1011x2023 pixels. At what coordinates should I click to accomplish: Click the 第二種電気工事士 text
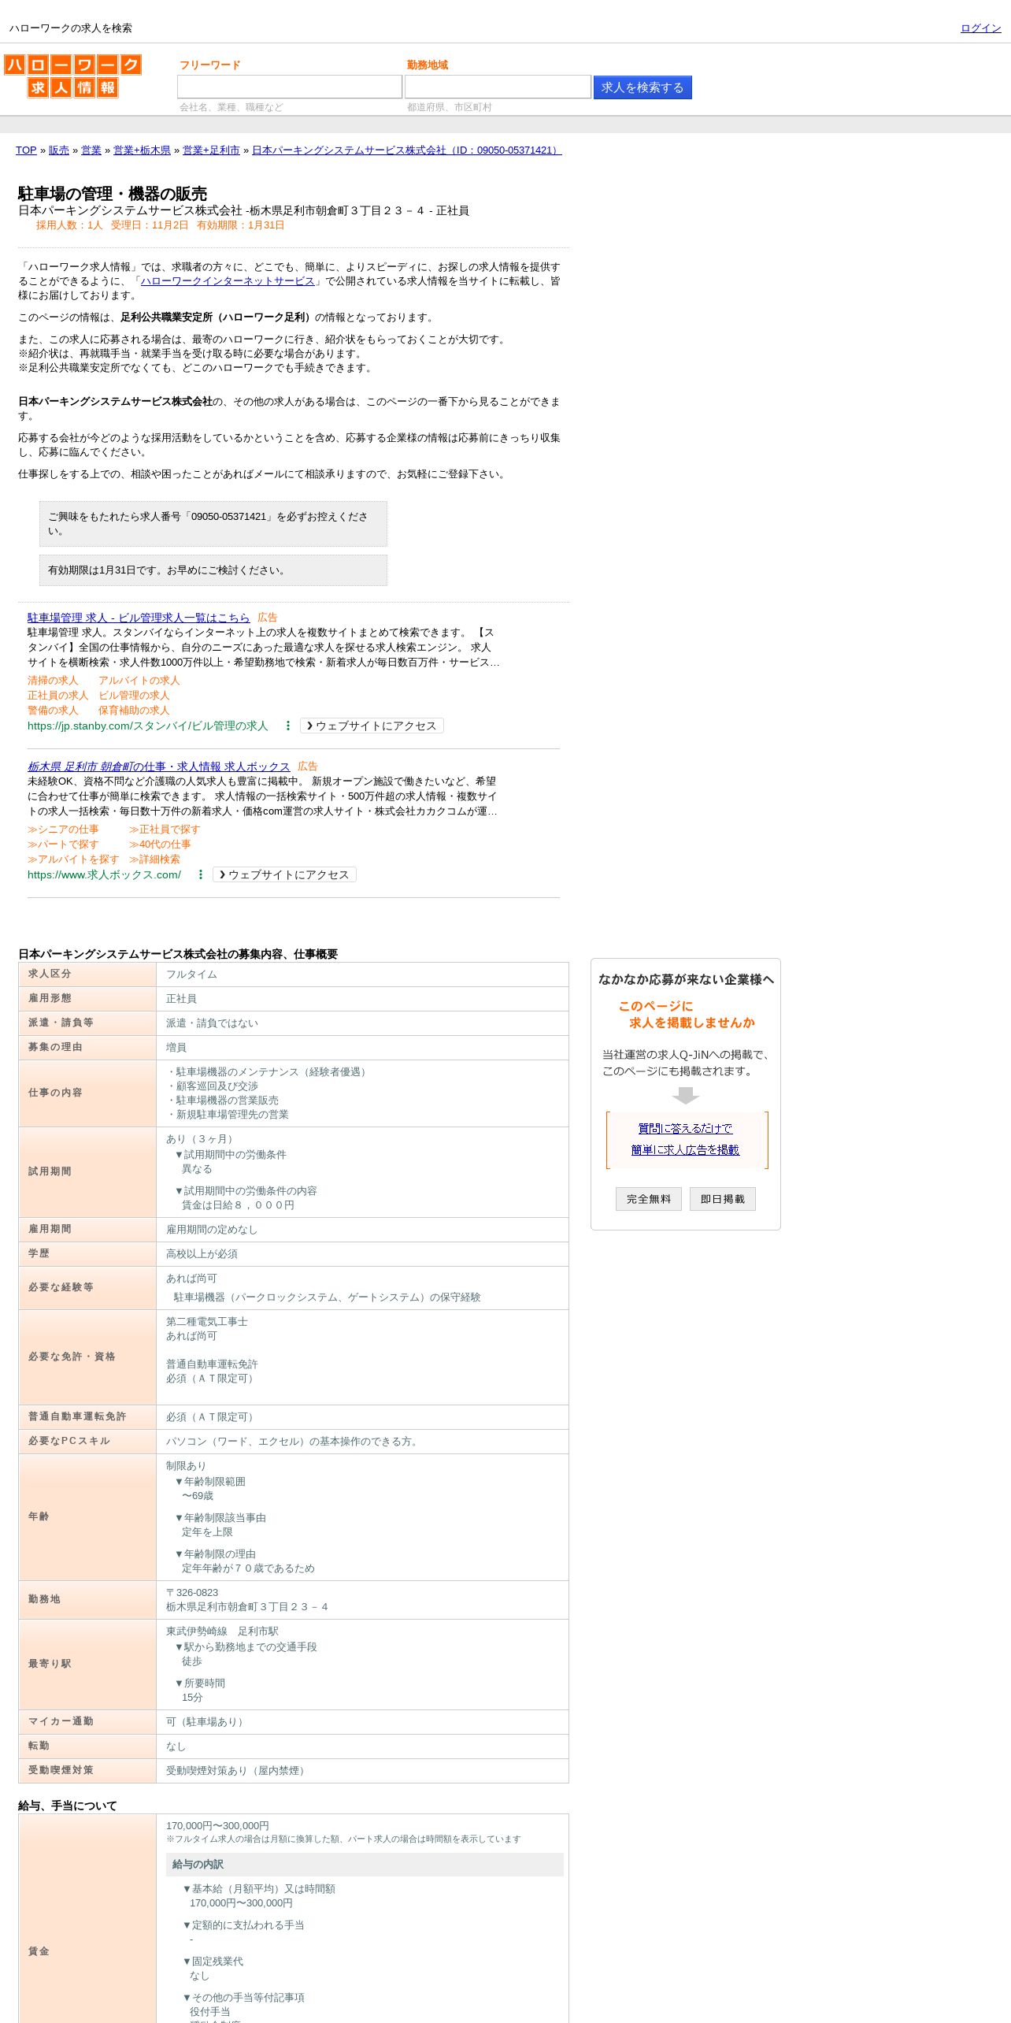pyautogui.click(x=207, y=1322)
